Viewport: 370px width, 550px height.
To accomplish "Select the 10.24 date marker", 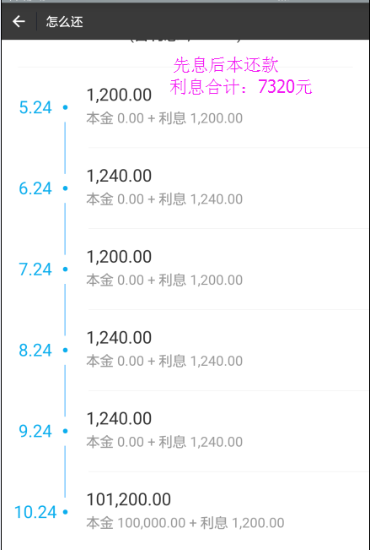I will click(x=35, y=512).
